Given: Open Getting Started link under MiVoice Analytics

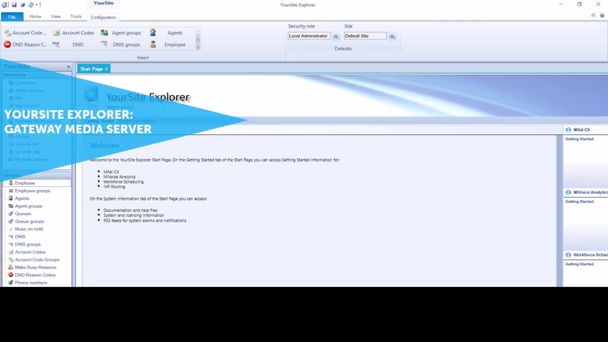Looking at the screenshot, I should pos(579,201).
